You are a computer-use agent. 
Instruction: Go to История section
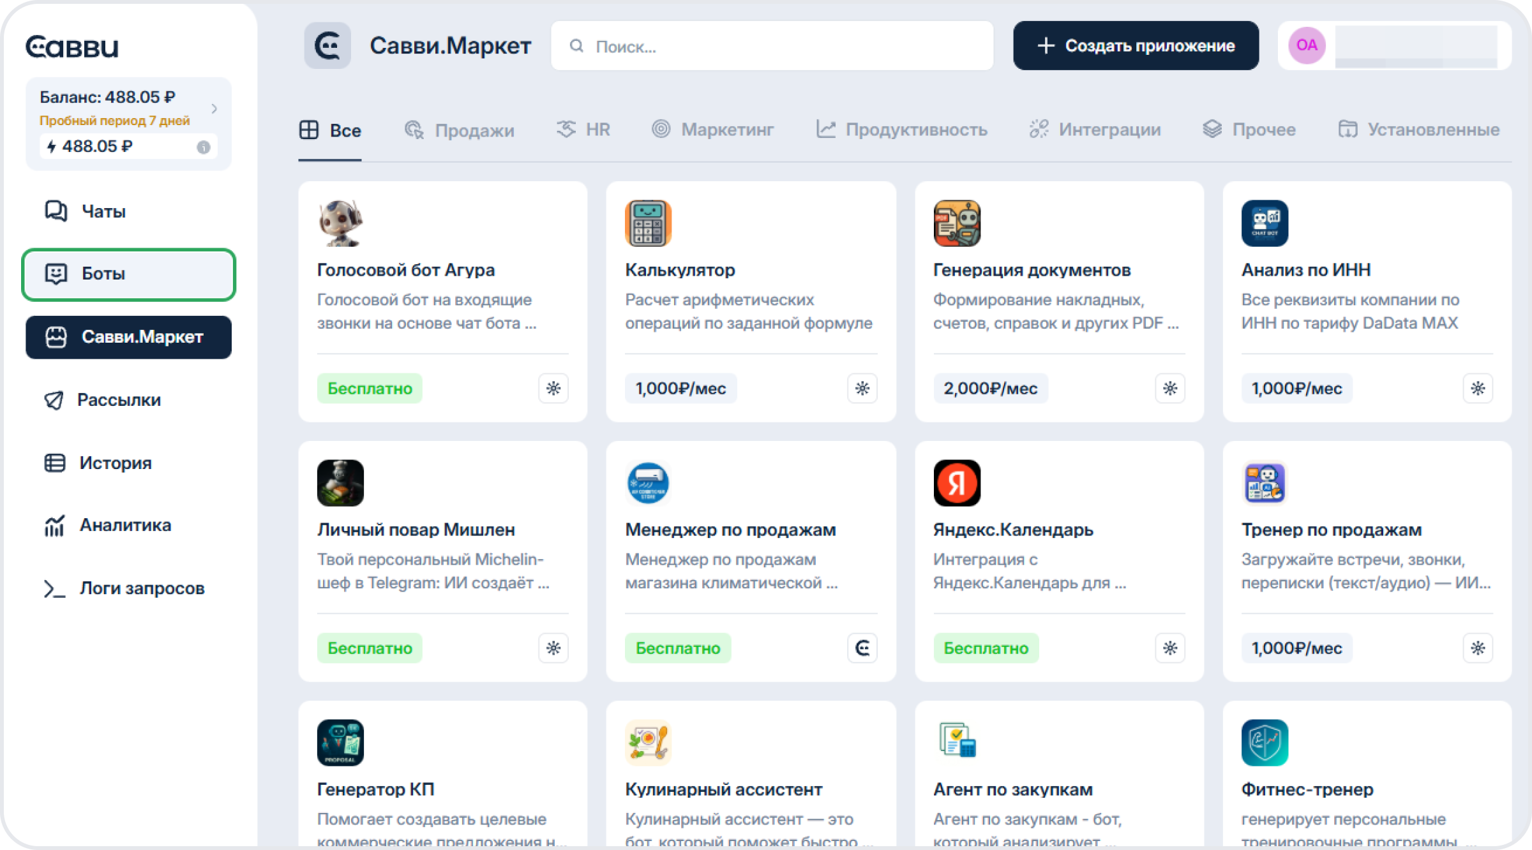[x=115, y=463]
